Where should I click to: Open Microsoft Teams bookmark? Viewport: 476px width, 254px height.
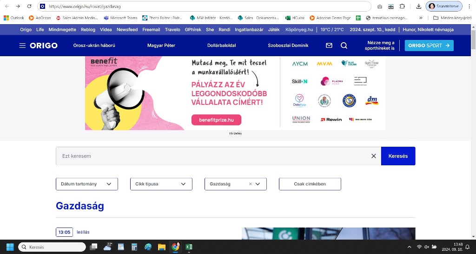point(120,18)
